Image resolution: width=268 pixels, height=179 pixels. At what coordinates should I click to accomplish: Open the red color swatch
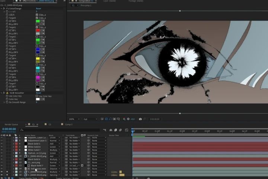pyautogui.click(x=38, y=30)
